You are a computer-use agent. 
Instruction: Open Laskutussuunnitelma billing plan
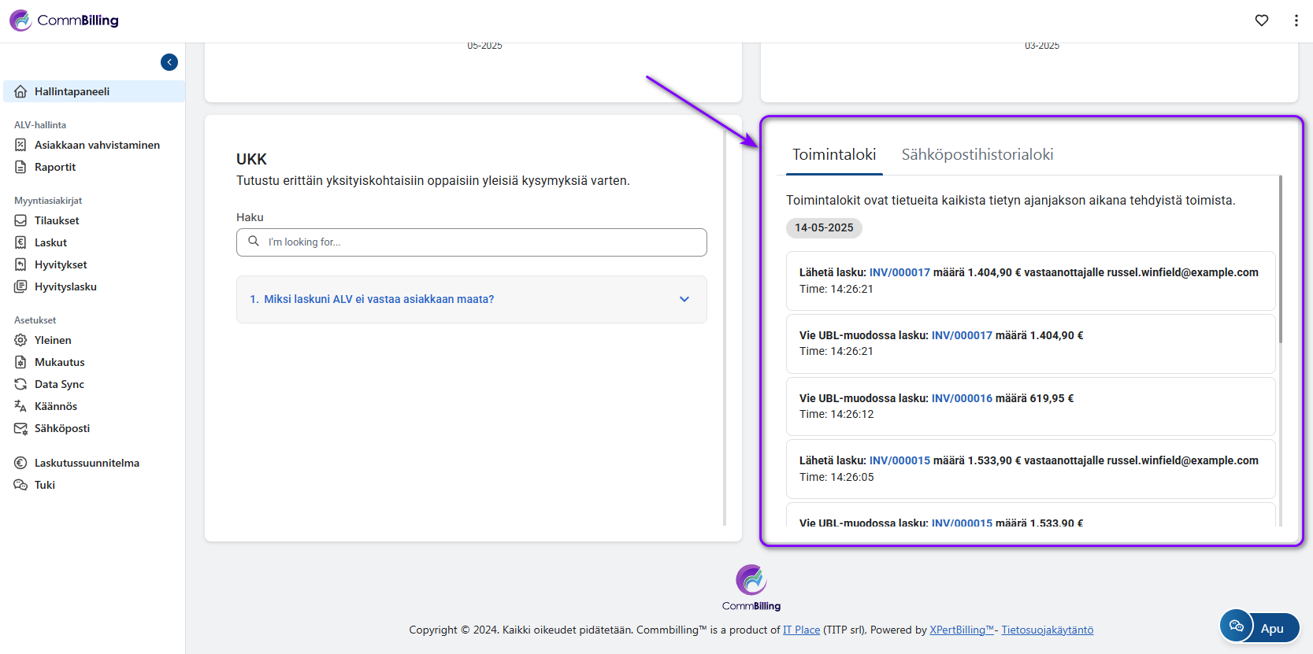click(87, 463)
